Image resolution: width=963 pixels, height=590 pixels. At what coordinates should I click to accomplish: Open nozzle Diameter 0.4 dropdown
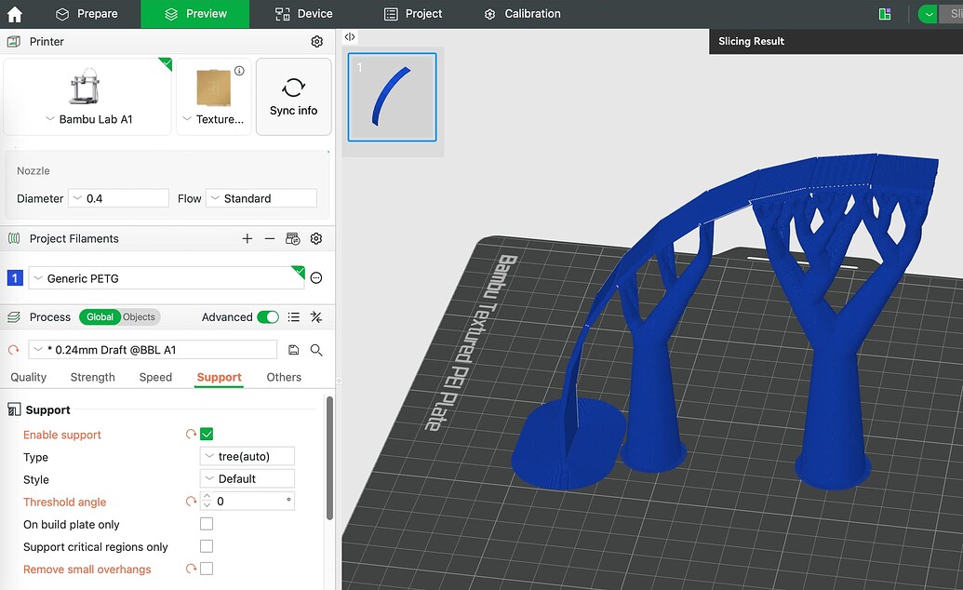click(118, 198)
